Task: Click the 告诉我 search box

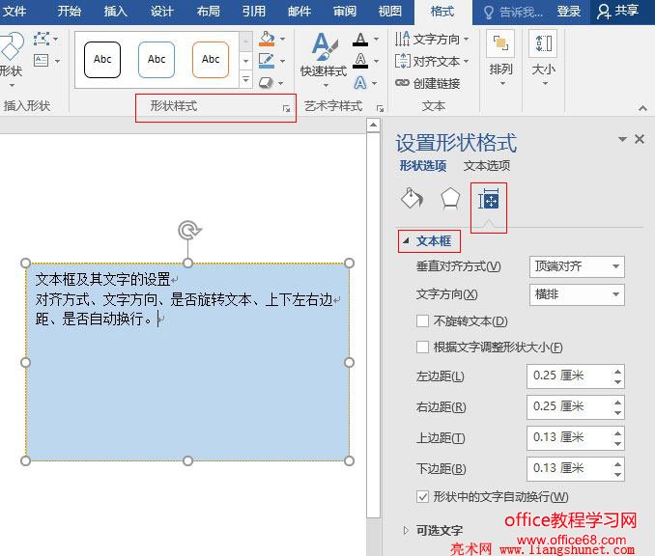Action: tap(513, 13)
